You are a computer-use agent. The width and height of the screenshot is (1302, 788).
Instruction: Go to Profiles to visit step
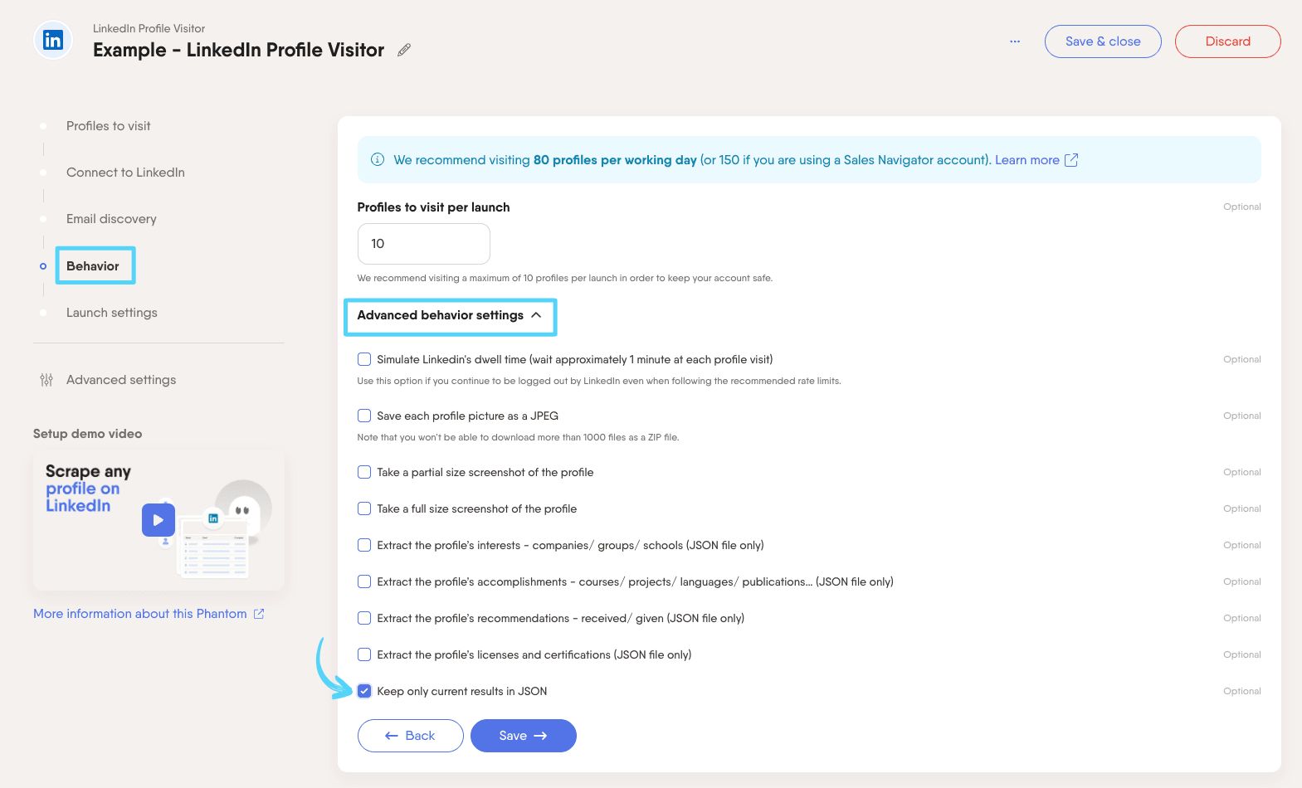[108, 126]
